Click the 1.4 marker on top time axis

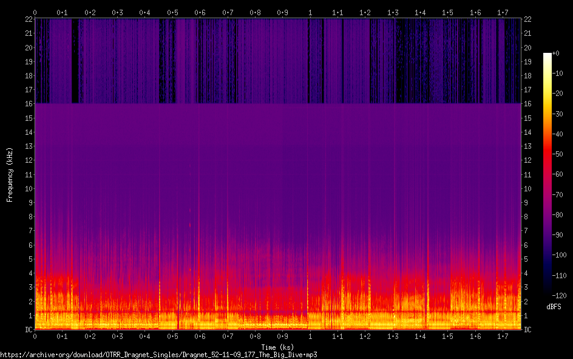coord(420,12)
